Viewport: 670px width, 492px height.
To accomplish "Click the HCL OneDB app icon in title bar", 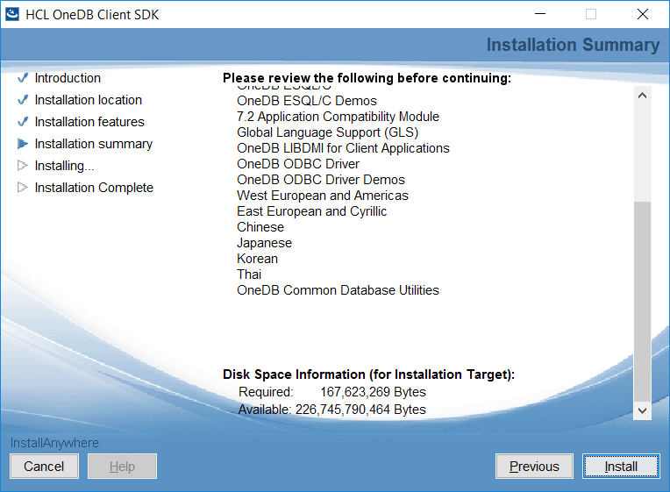I will [13, 14].
